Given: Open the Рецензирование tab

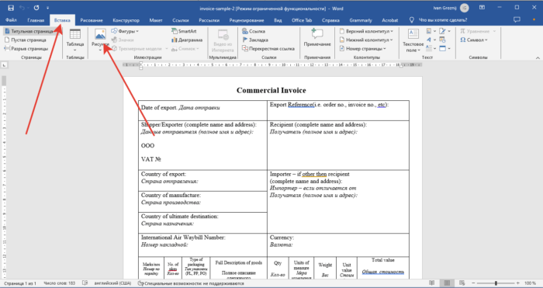Looking at the screenshot, I should (x=247, y=20).
